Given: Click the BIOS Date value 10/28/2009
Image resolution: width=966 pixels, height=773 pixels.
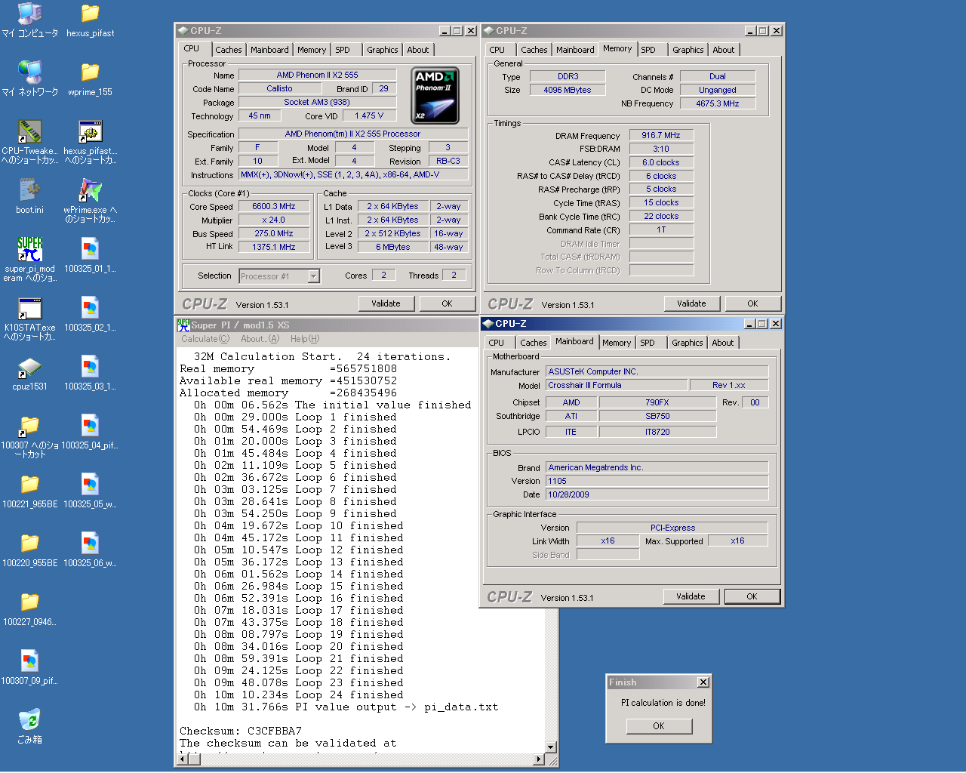Looking at the screenshot, I should [x=657, y=494].
